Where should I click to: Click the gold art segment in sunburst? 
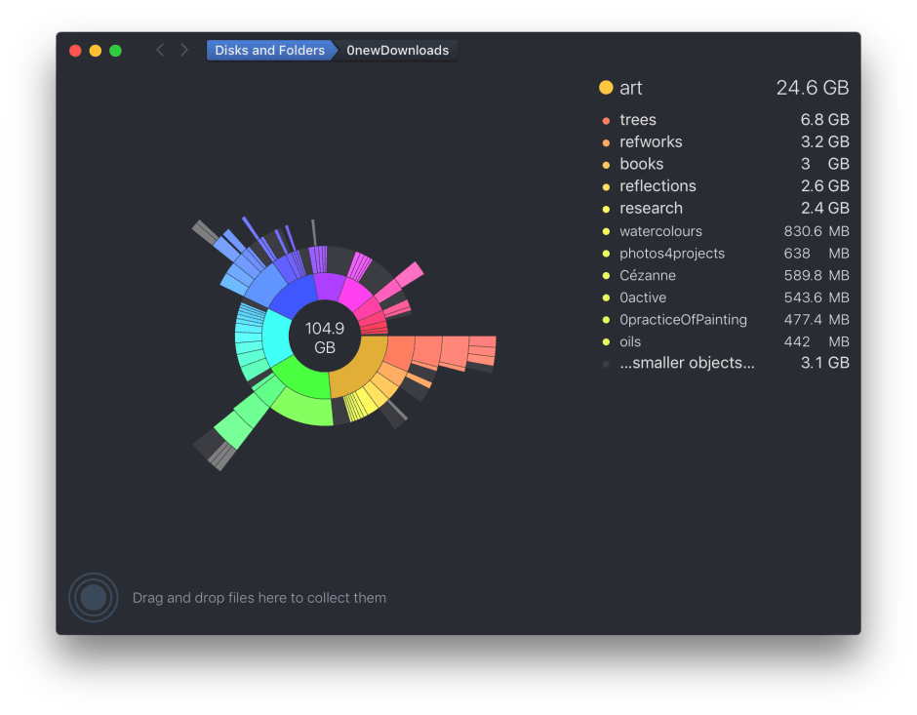[x=355, y=371]
